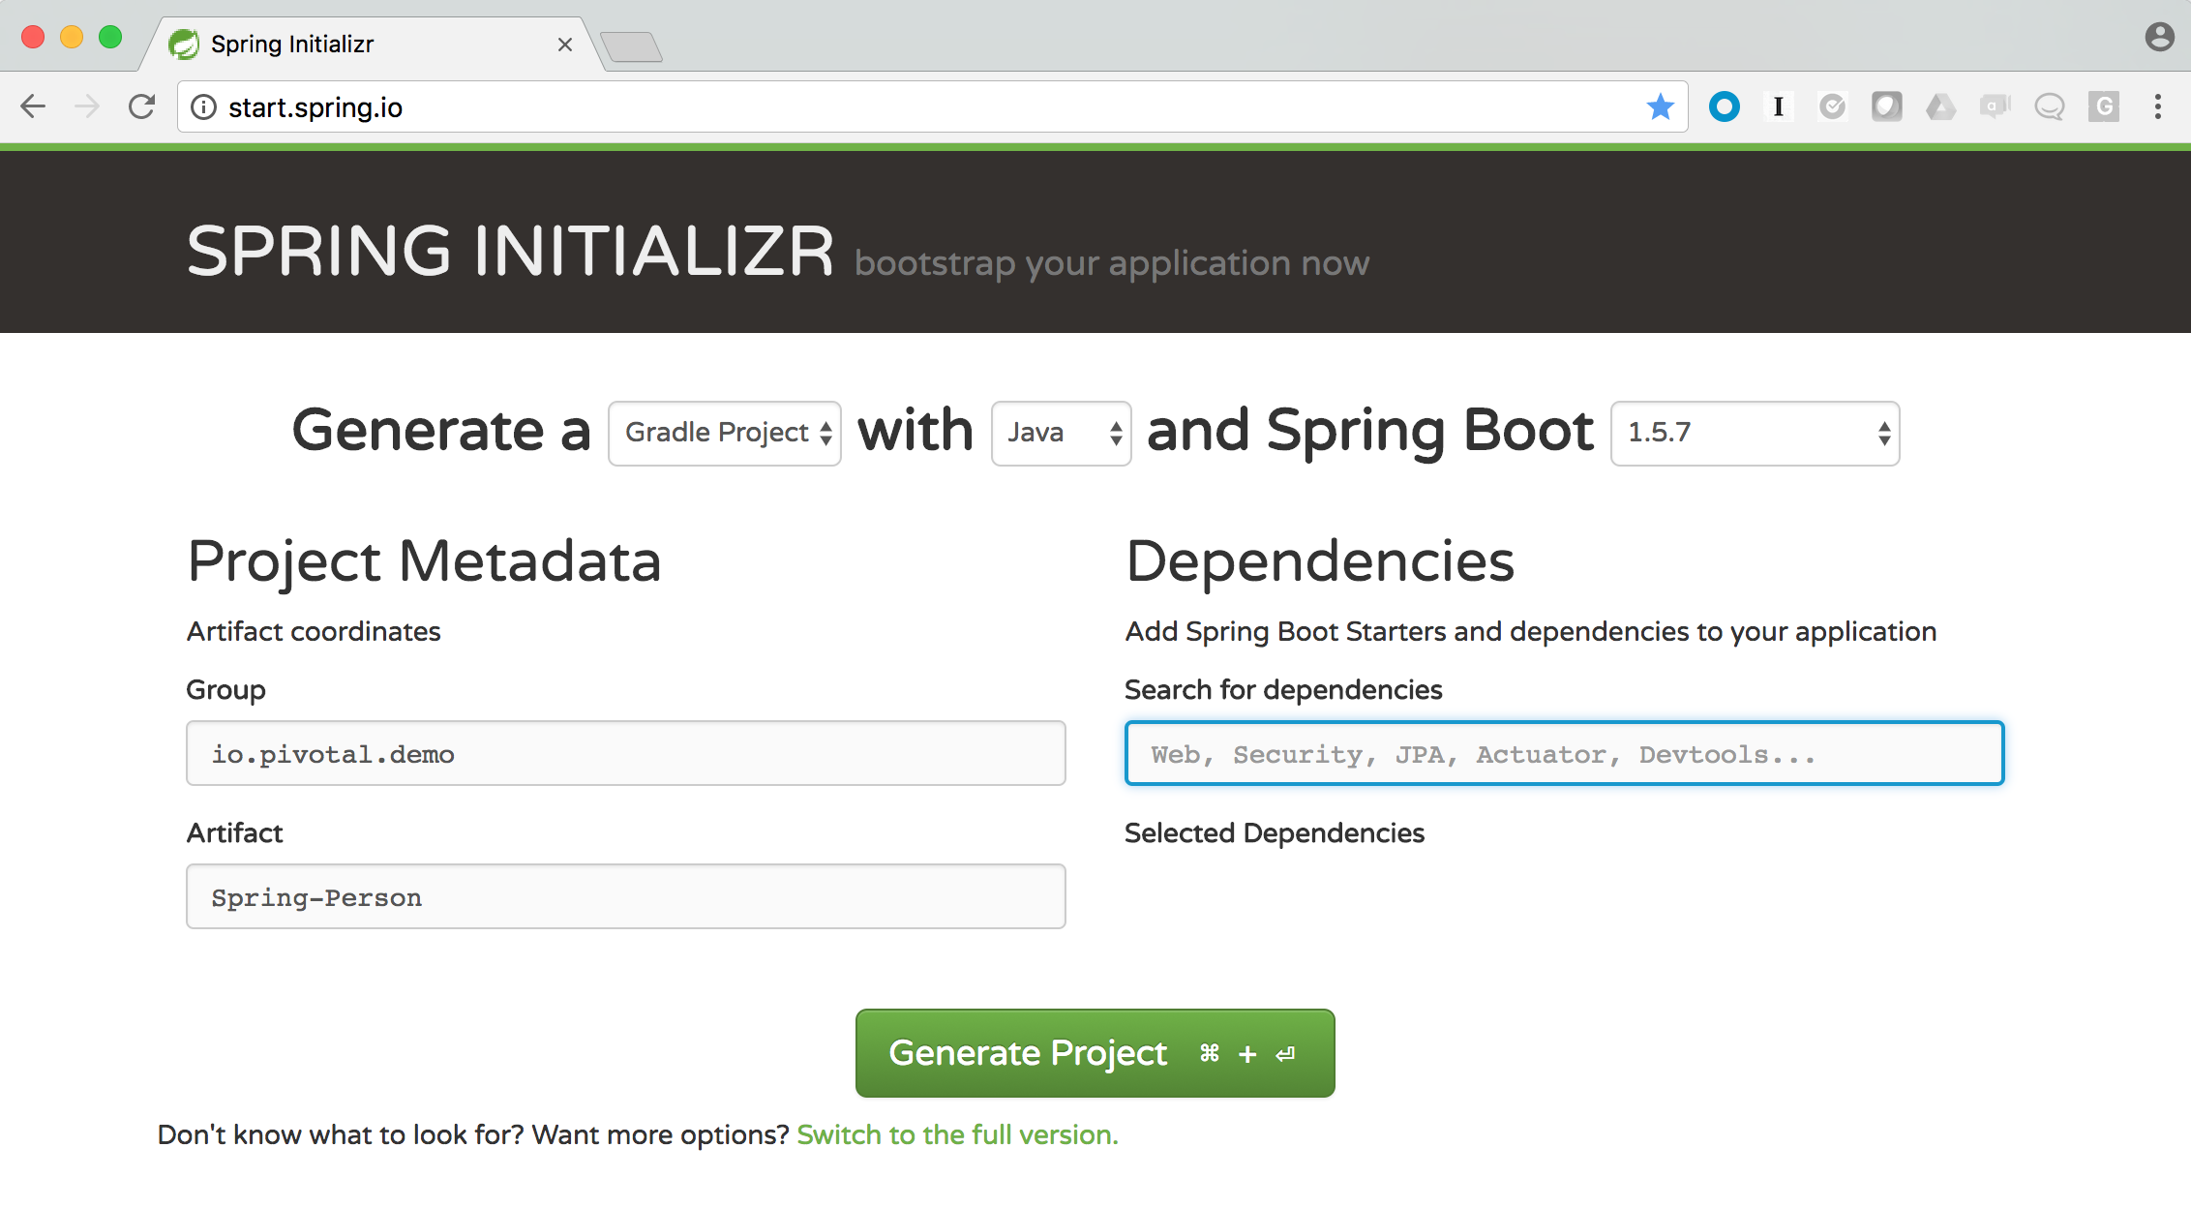This screenshot has width=2191, height=1208.
Task: Open the gray square sticker extension
Action: point(1887,106)
